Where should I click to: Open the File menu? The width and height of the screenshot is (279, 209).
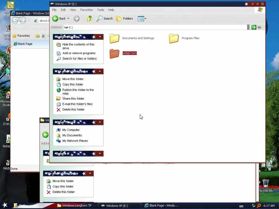pyautogui.click(x=54, y=10)
